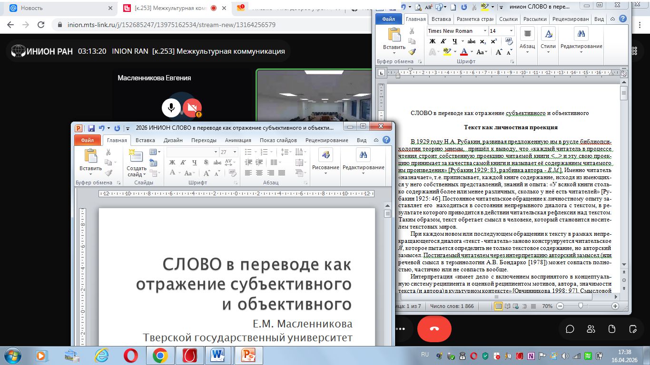
Task: Click the browser address bar URL
Action: point(171,25)
